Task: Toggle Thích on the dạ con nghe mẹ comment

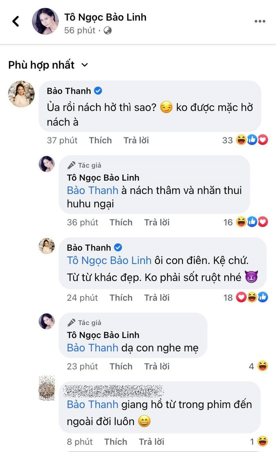Action: 121,366
